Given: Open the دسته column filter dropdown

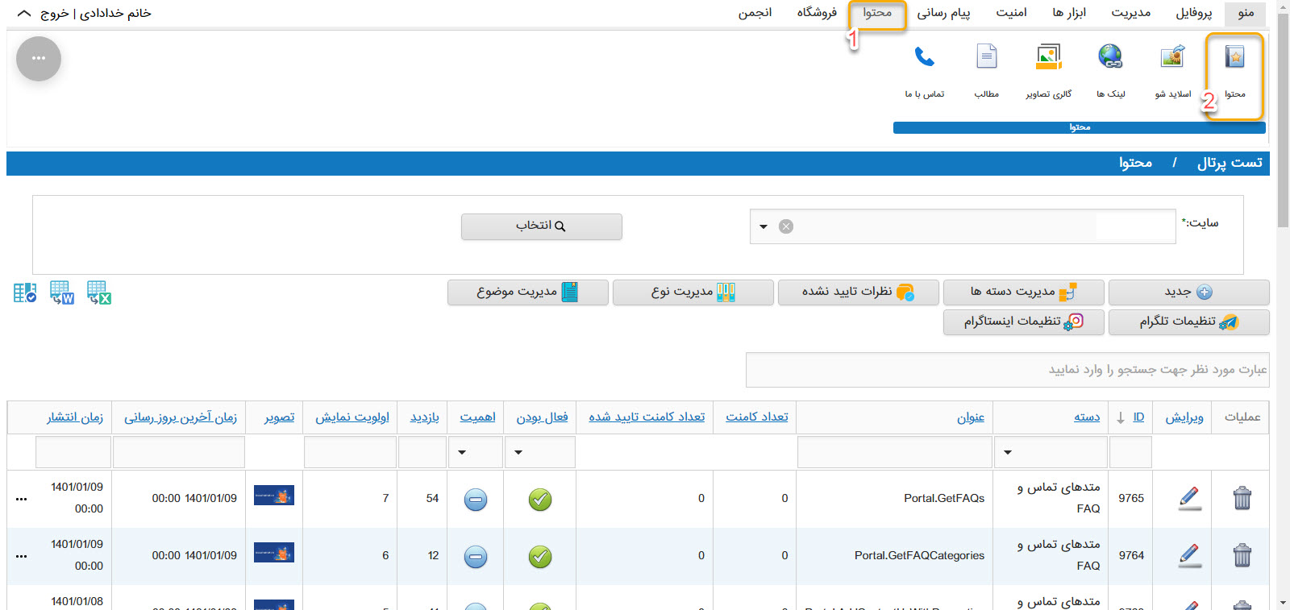Looking at the screenshot, I should pos(1008,453).
